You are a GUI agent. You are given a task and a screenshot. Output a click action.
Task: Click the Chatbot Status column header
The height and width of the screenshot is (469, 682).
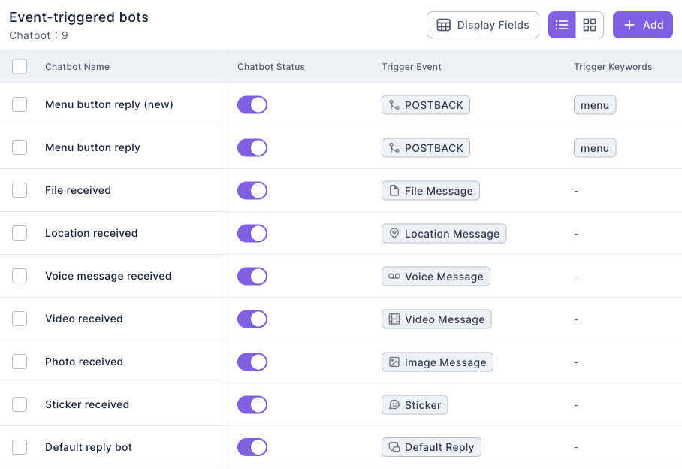point(271,67)
